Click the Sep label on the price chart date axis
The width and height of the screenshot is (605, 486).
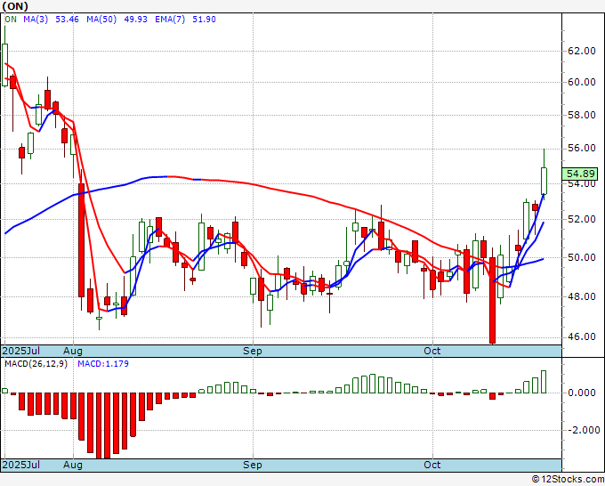coord(253,351)
